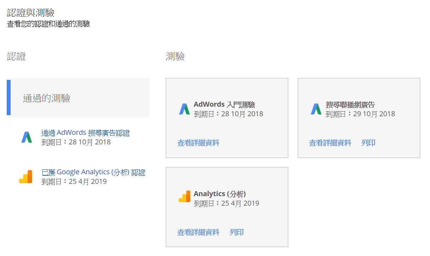Click the 搜尋聯播網廣告 card title
Image resolution: width=430 pixels, height=256 pixels.
[350, 105]
